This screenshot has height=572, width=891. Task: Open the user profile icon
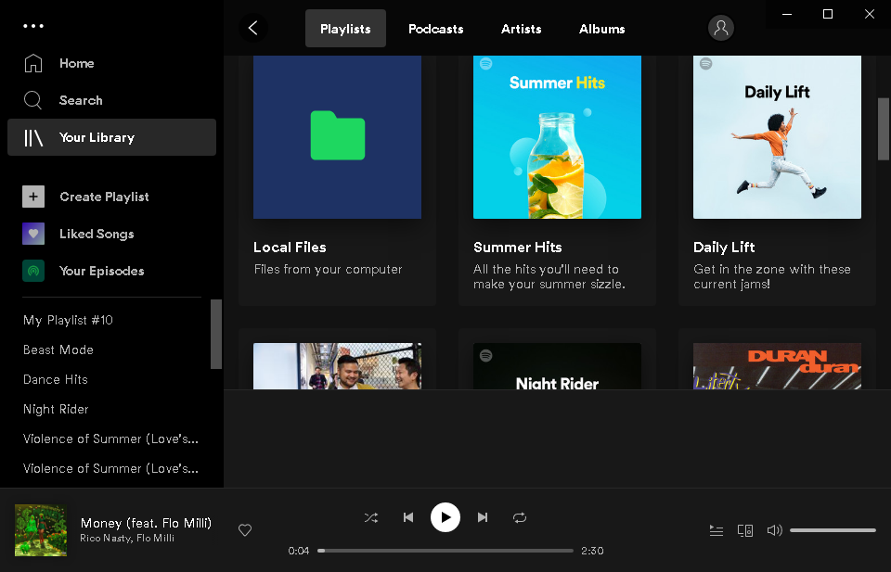[720, 28]
